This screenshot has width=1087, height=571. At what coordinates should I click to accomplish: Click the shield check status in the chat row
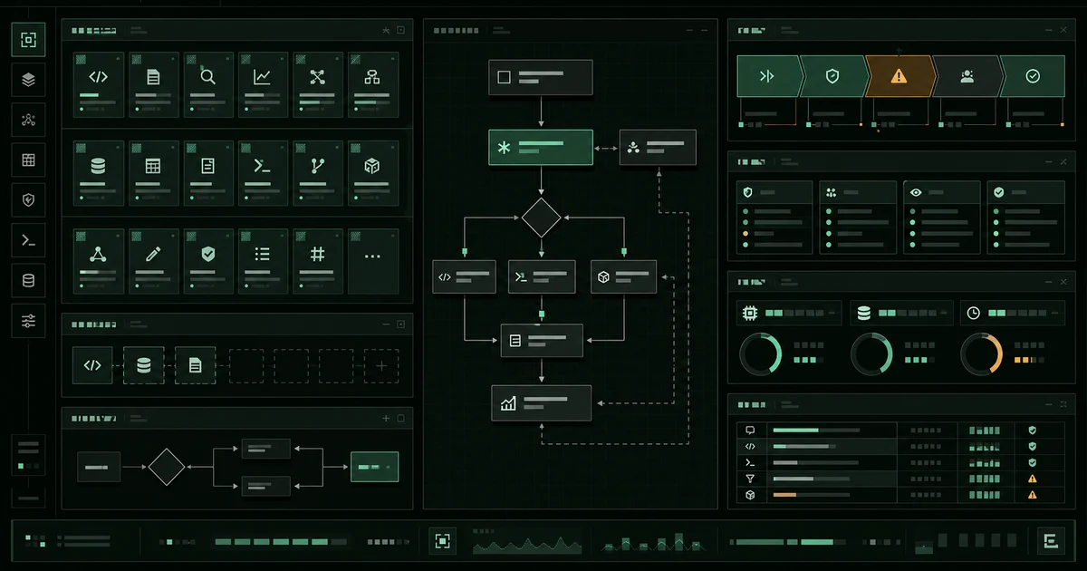(1032, 431)
